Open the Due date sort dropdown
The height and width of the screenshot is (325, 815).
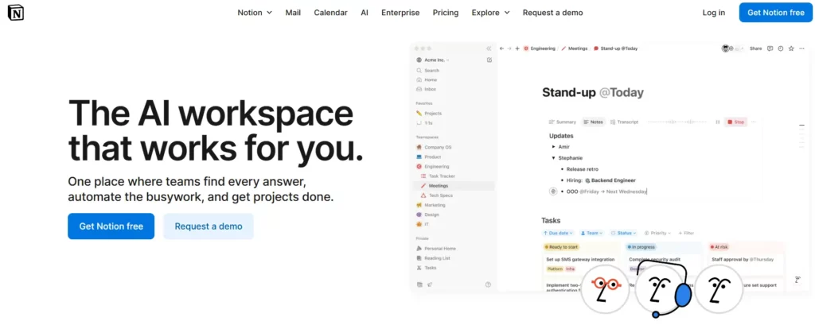559,234
